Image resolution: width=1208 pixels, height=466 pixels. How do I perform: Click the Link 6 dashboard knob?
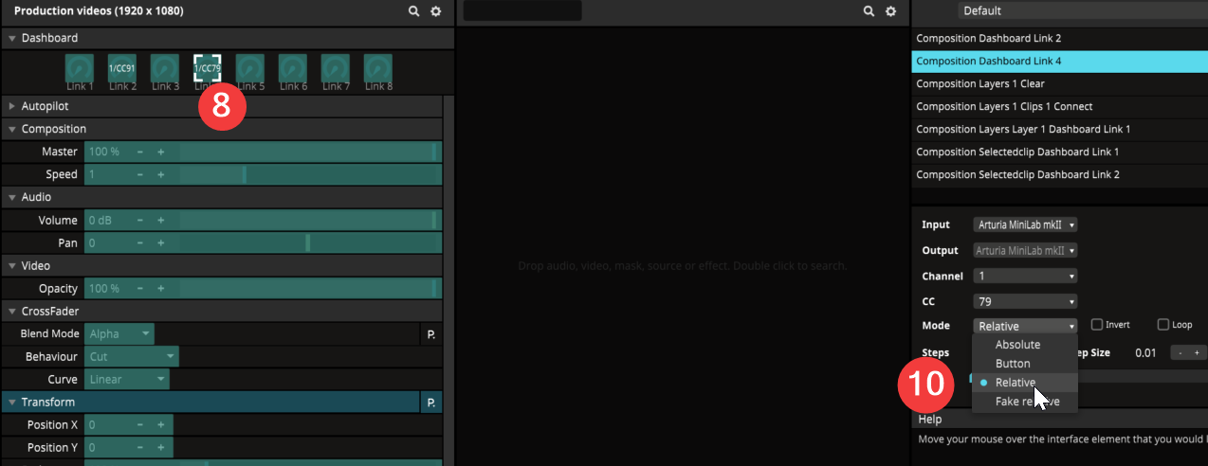[x=292, y=68]
